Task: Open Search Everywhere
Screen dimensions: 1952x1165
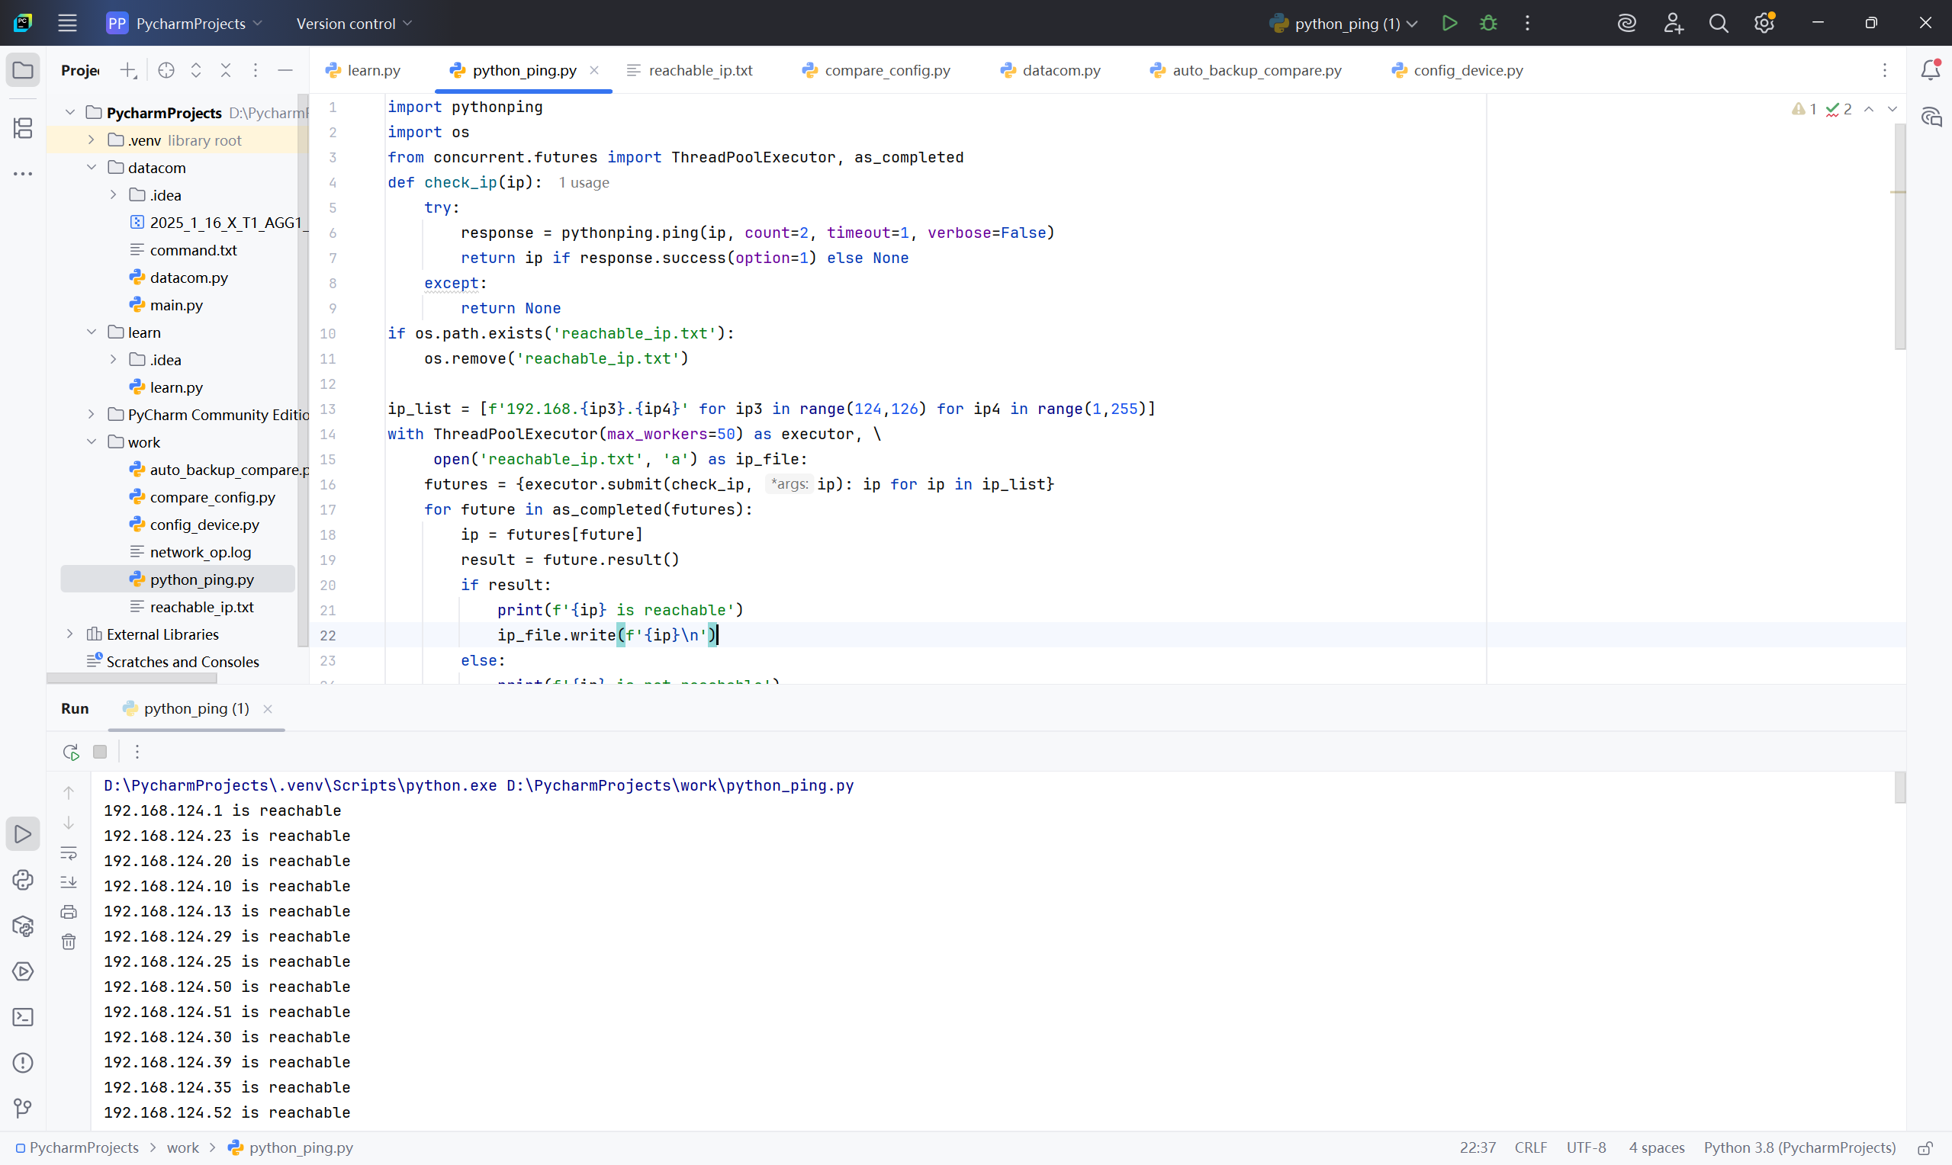Action: pyautogui.click(x=1719, y=23)
